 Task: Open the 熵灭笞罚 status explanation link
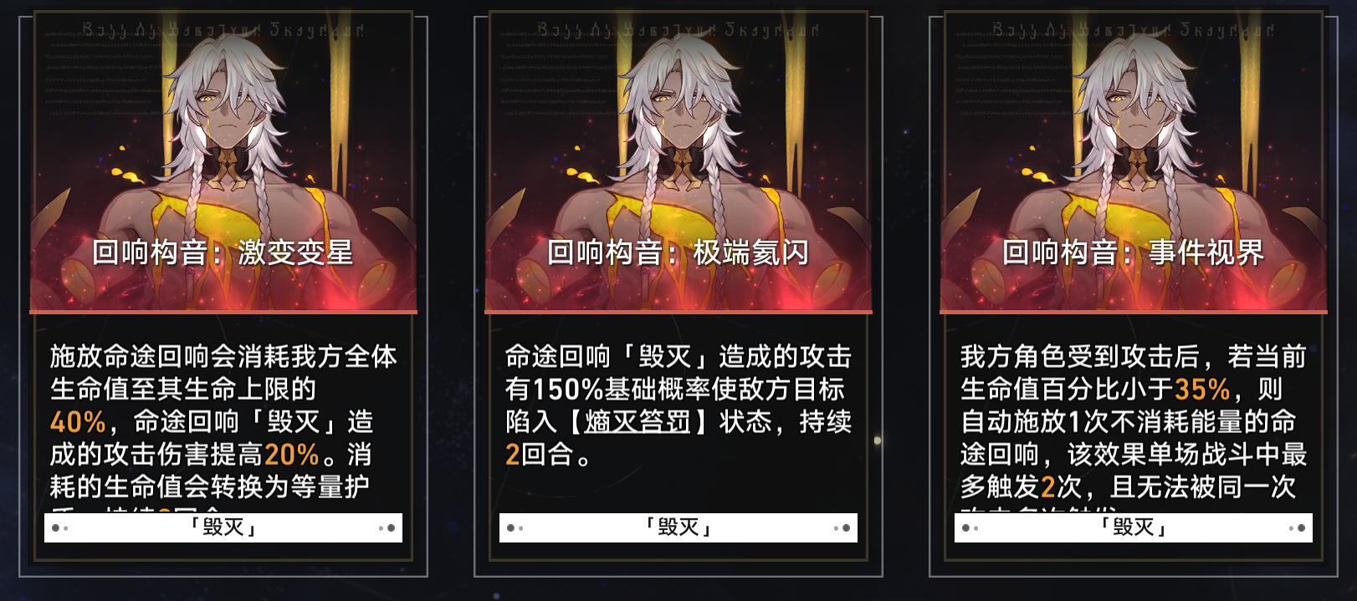point(638,421)
